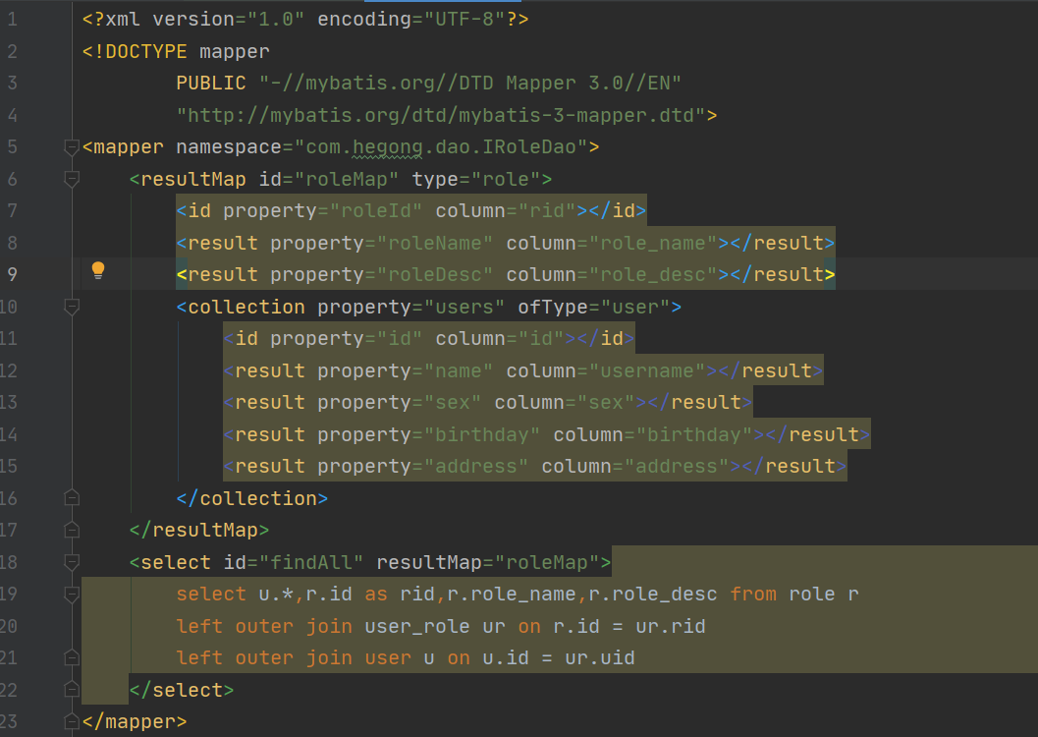Collapse the resultMap roleMap fold marker
Screen dimensions: 1038x737
pyautogui.click(x=72, y=179)
